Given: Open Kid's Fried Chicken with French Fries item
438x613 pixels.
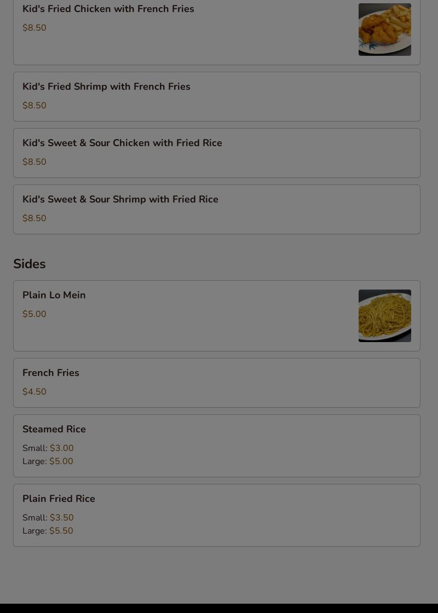Looking at the screenshot, I should pyautogui.click(x=108, y=9).
